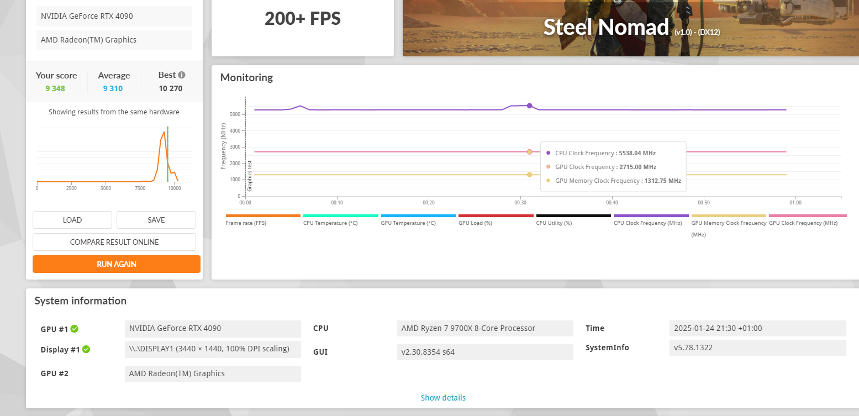Select AMD Radeon(TM) Graphics top field
Viewport: 859px width, 416px height.
(114, 40)
